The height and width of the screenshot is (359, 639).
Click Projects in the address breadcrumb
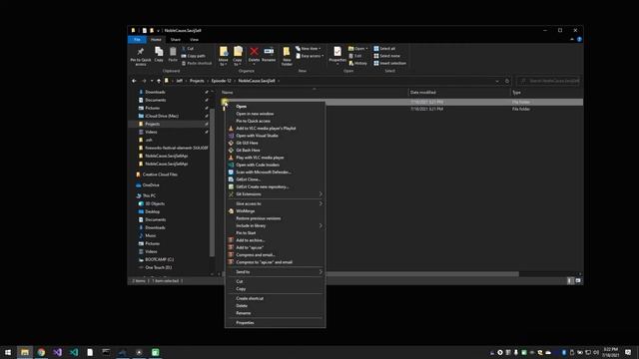[x=197, y=81]
